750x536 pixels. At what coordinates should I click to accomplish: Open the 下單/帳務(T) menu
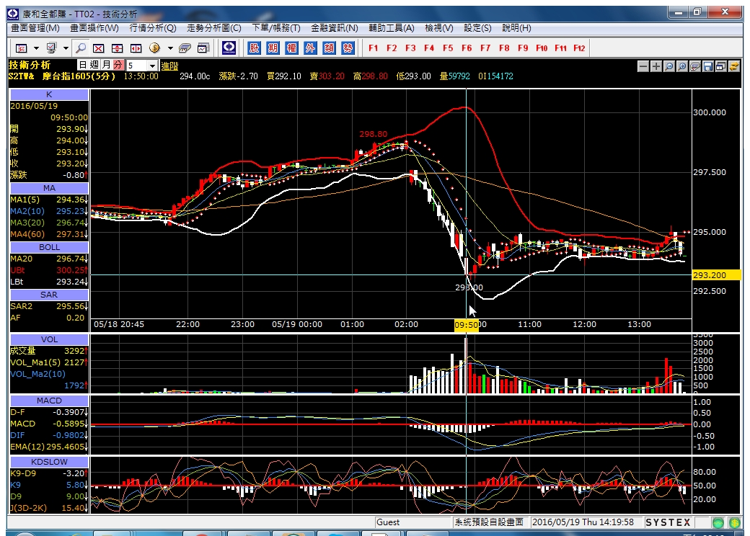tap(276, 28)
